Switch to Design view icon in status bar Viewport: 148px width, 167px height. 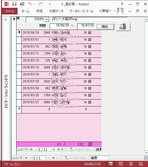pos(141,164)
